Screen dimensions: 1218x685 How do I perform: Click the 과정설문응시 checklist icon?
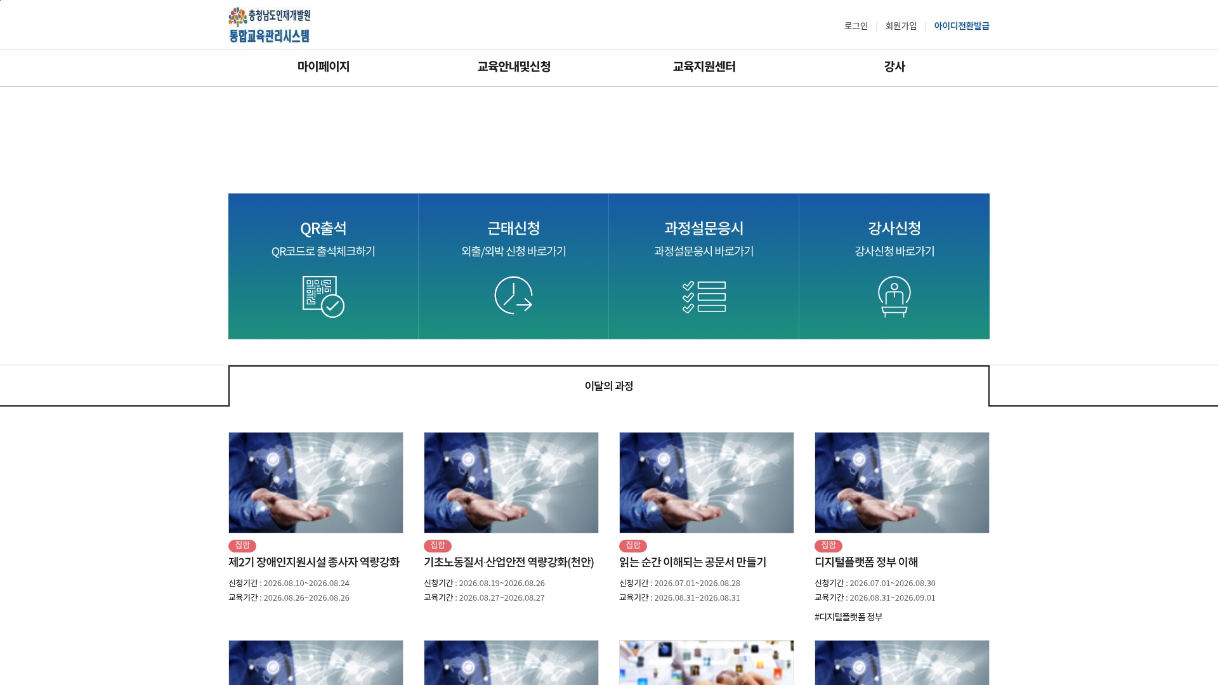pyautogui.click(x=704, y=297)
